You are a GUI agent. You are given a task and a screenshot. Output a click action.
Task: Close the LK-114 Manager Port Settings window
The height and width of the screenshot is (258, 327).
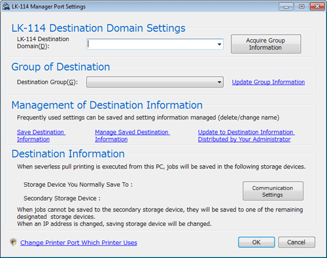[317, 7]
